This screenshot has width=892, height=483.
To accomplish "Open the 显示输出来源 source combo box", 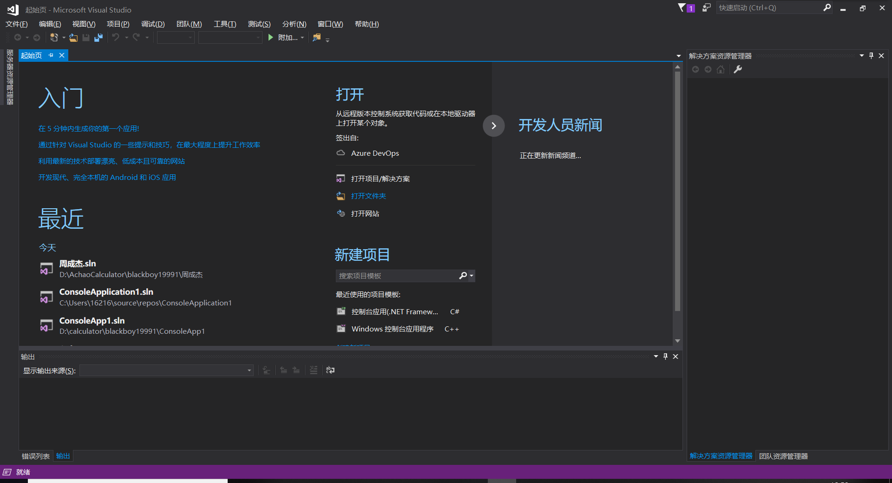I will (x=166, y=371).
